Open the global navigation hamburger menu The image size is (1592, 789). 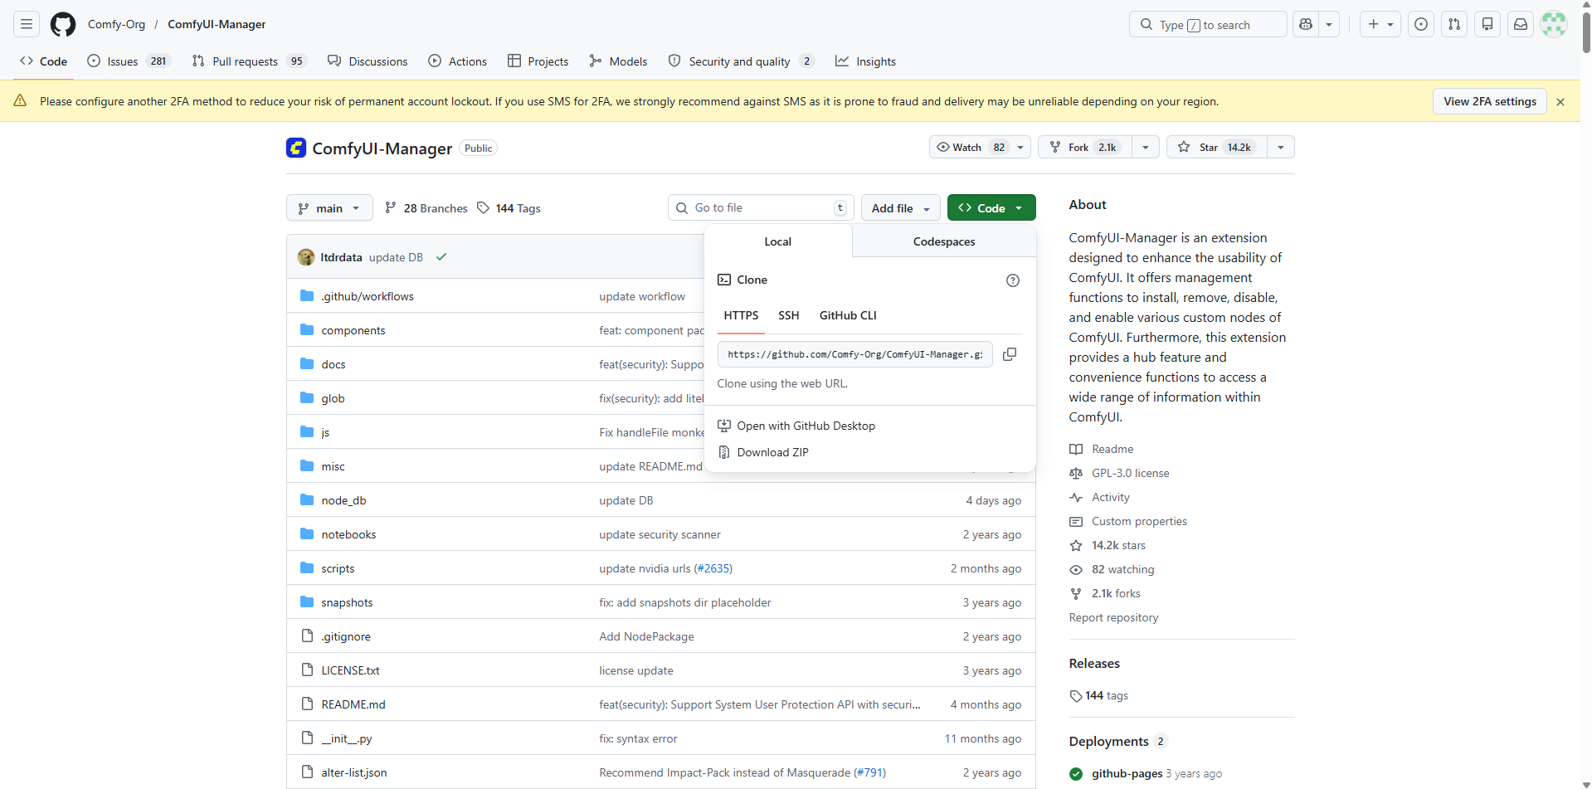click(x=27, y=24)
